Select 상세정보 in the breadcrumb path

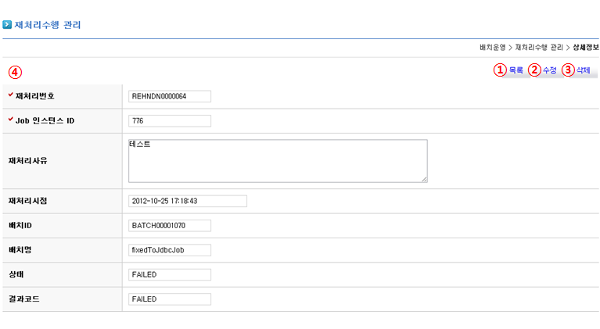point(585,48)
